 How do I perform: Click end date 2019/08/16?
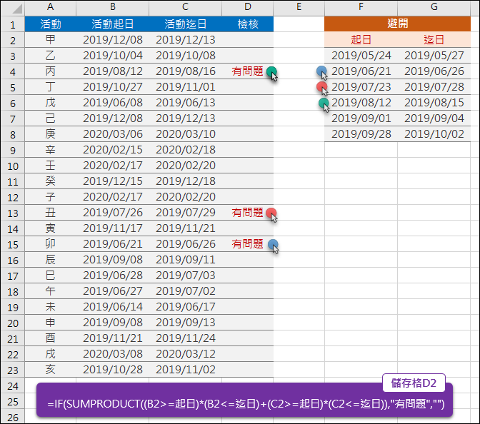tap(185, 71)
